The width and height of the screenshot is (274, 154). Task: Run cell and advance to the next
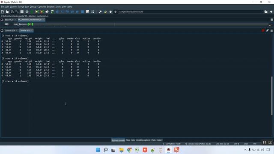click(42, 12)
